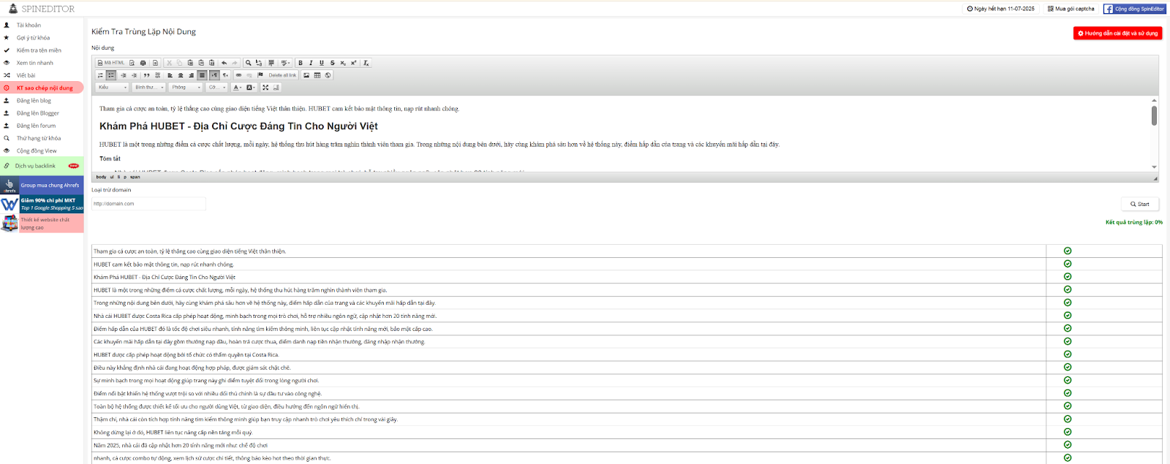1170x464 pixels.
Task: Open Gợi ý từ khóa menu item
Action: click(34, 37)
